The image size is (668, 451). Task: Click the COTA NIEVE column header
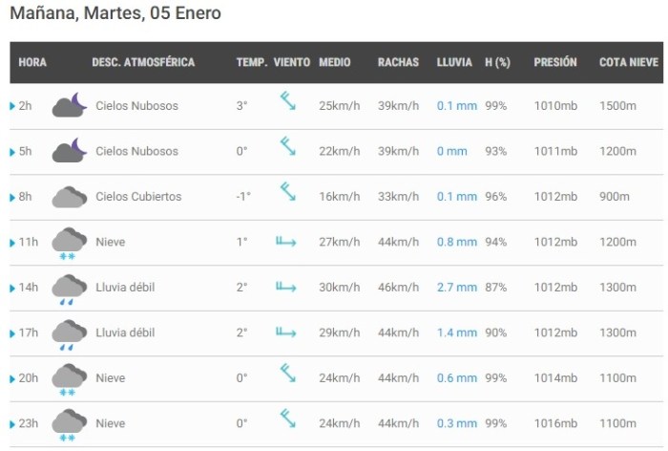coord(628,63)
